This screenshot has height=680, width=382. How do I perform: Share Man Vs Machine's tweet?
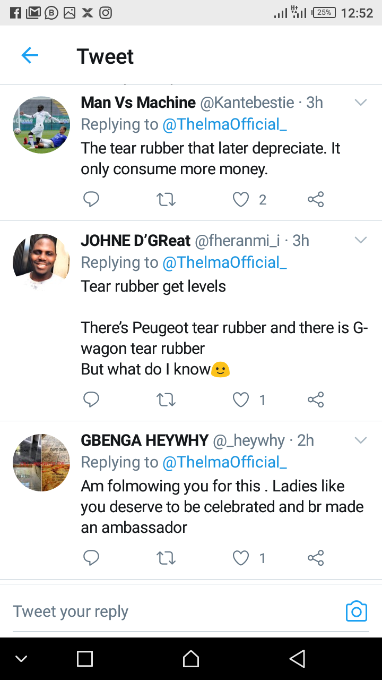click(316, 200)
